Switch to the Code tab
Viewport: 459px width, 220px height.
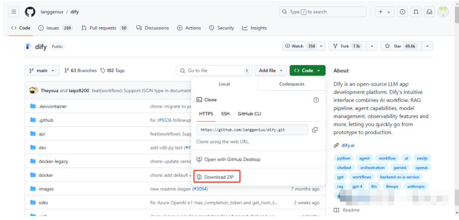[21, 28]
